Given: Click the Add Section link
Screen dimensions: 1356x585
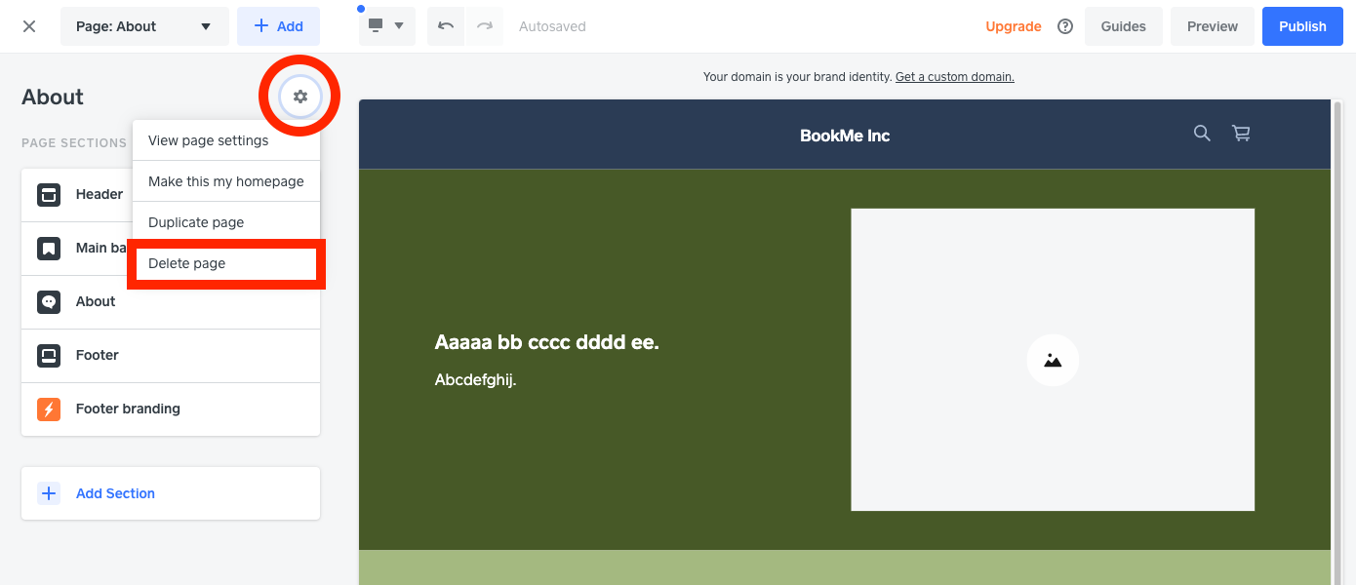Looking at the screenshot, I should [115, 493].
